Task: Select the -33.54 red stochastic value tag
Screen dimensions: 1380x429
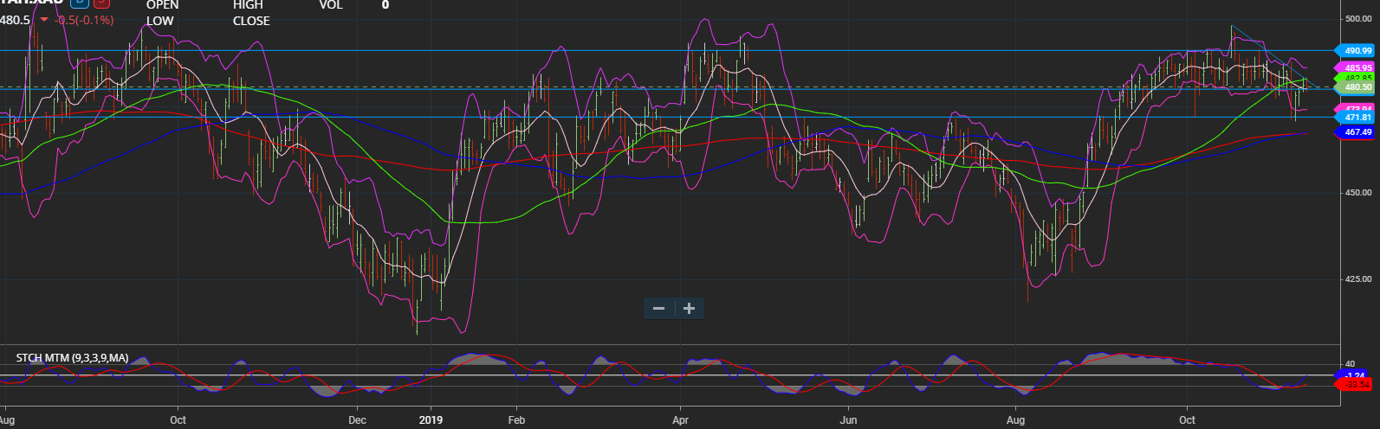Action: click(x=1357, y=384)
